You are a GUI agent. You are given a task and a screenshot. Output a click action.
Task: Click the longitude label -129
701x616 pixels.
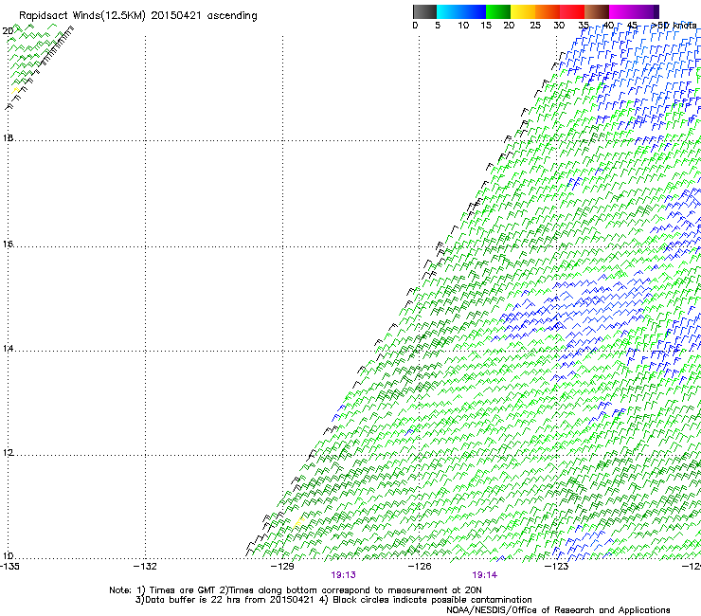click(282, 567)
